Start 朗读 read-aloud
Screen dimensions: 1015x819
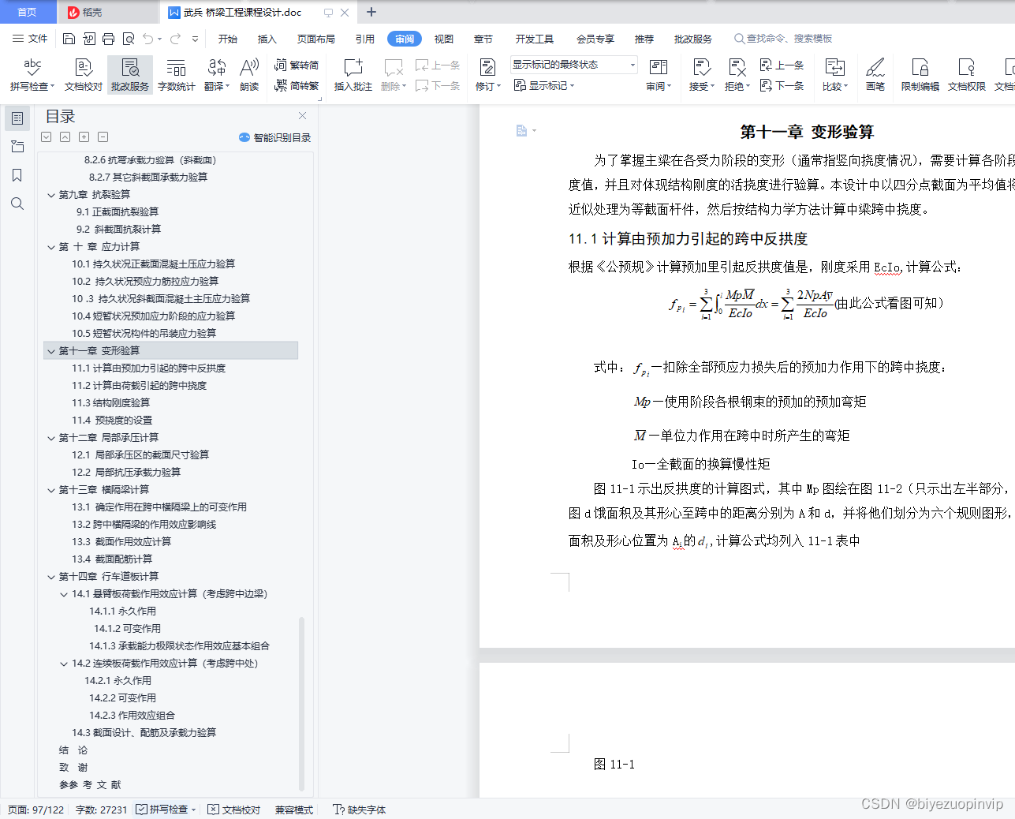tap(248, 75)
